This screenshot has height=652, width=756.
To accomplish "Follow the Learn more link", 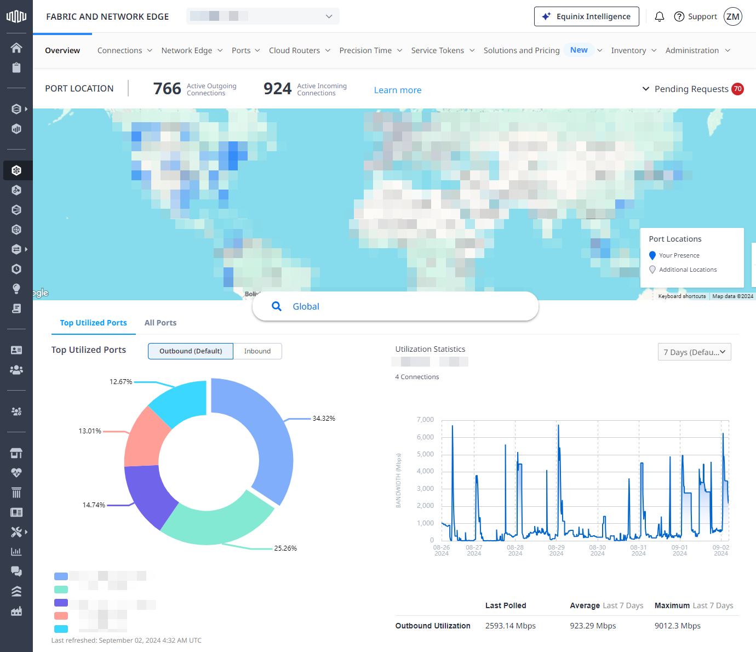I will pyautogui.click(x=398, y=90).
